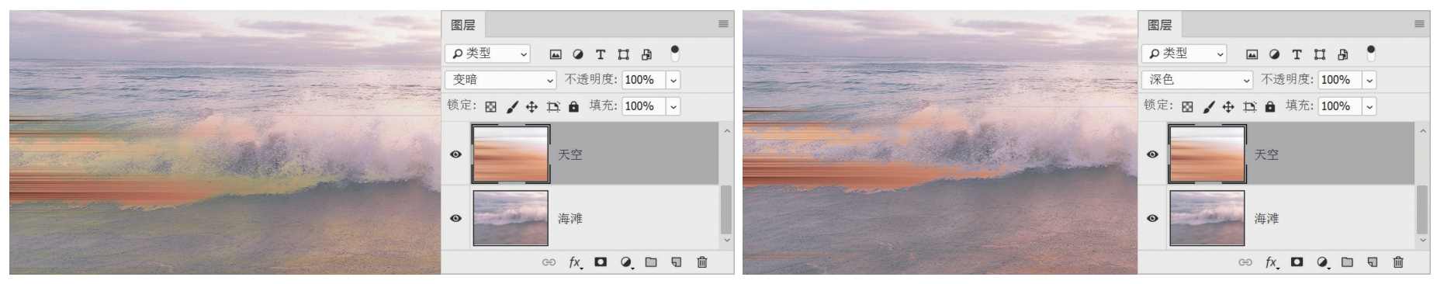Lock artboard nesting icon in left panel
The height and width of the screenshot is (284, 1437).
coord(552,106)
